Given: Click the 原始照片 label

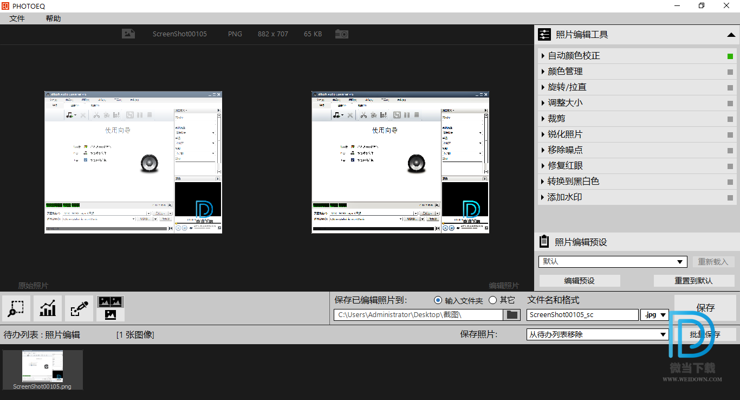Looking at the screenshot, I should (x=33, y=286).
